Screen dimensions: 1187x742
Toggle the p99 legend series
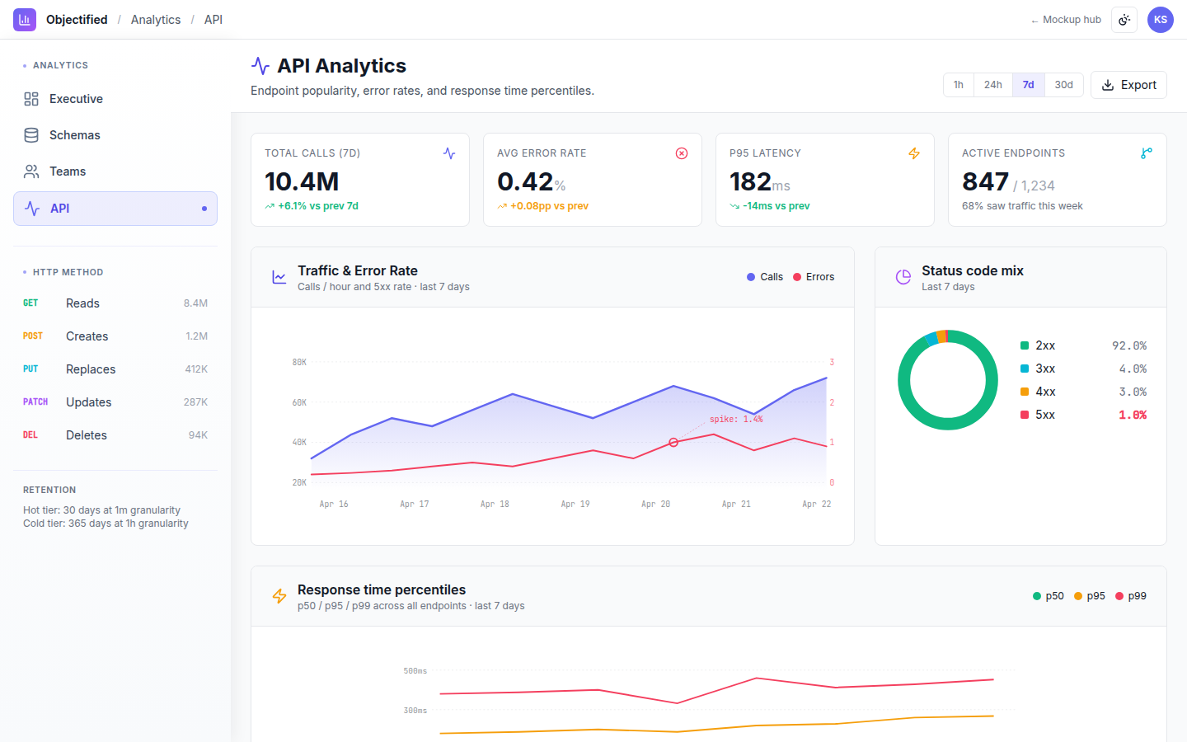point(1131,596)
